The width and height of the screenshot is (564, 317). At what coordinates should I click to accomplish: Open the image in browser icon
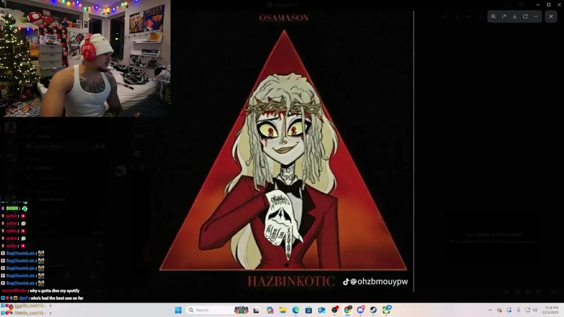525,16
